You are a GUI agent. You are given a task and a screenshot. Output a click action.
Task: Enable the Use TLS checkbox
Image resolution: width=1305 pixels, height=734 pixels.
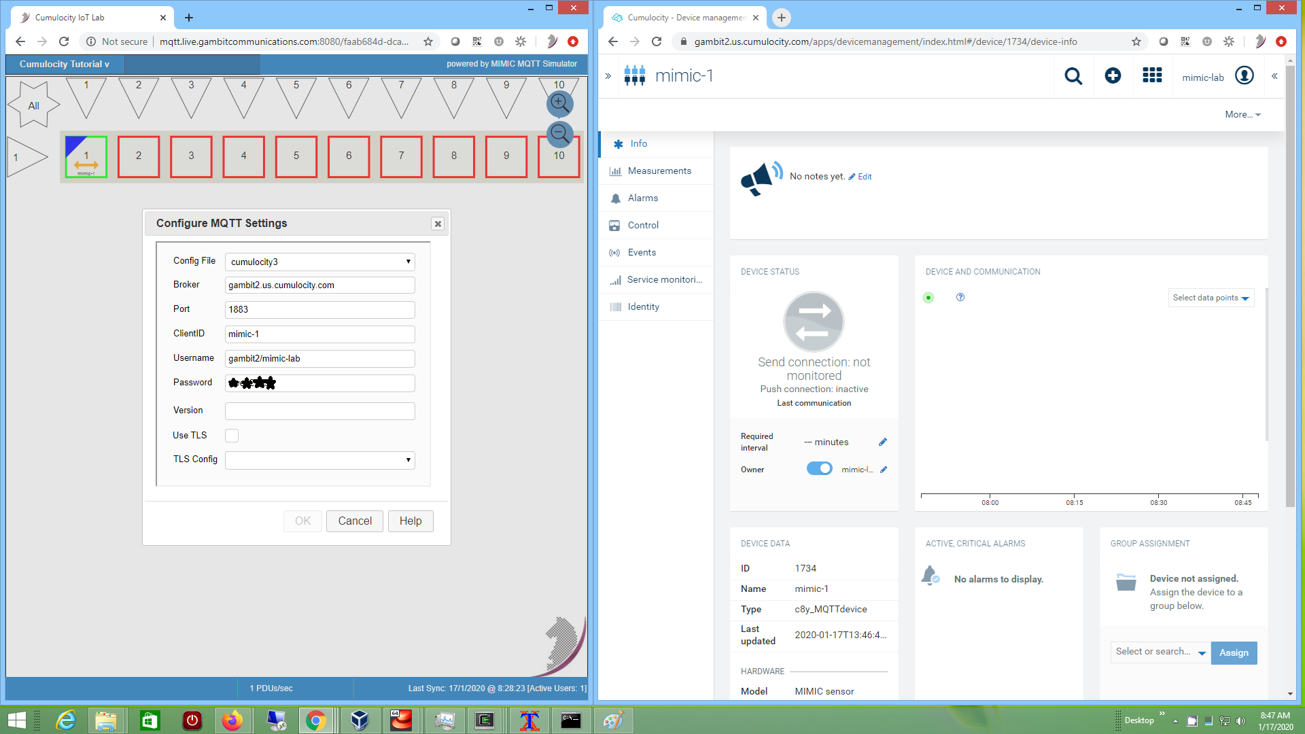[232, 436]
